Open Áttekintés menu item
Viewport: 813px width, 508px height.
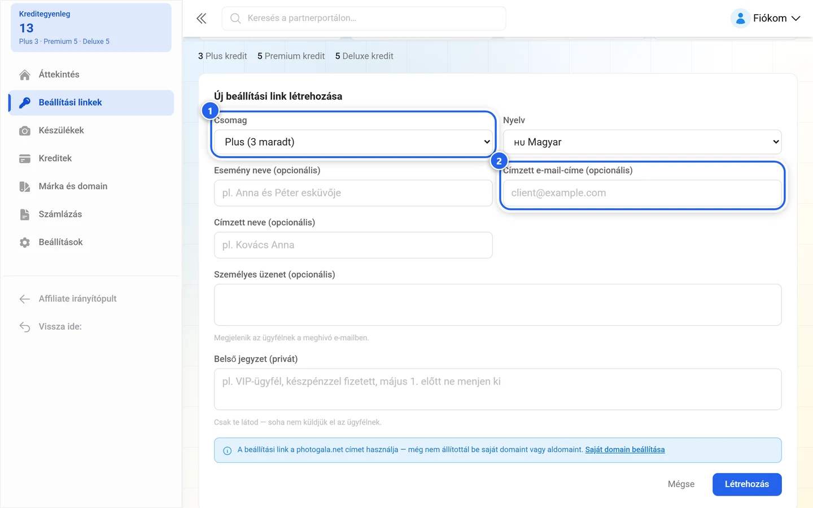tap(91, 75)
